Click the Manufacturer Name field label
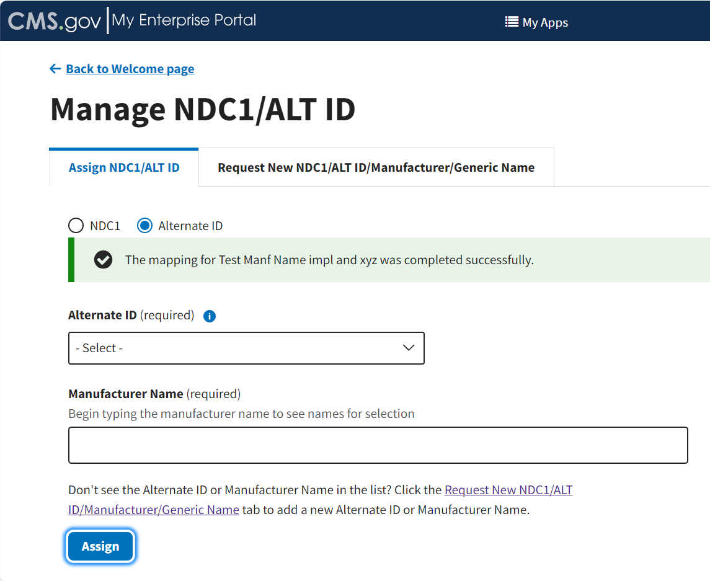Image resolution: width=710 pixels, height=581 pixels. [x=126, y=394]
